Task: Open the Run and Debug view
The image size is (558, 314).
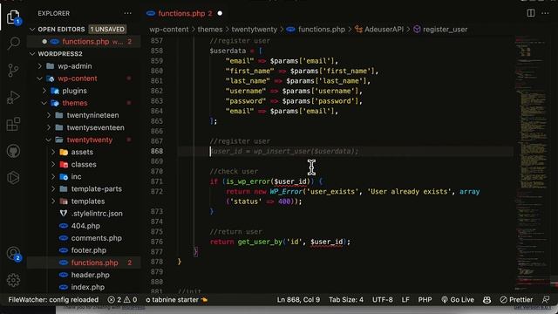Action: [13, 97]
